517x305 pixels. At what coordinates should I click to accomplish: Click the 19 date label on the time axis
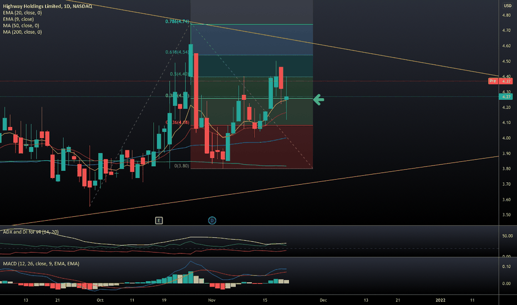point(164,300)
